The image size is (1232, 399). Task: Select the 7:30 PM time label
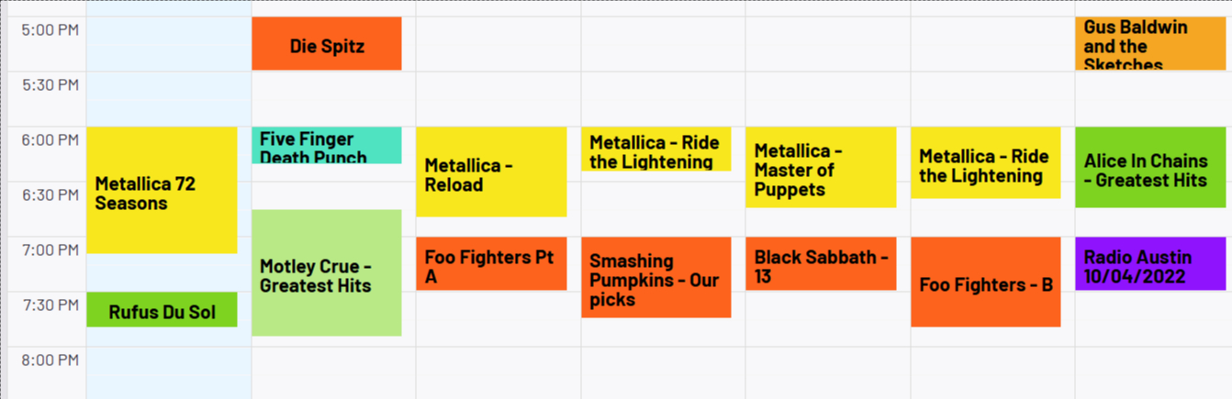[50, 305]
